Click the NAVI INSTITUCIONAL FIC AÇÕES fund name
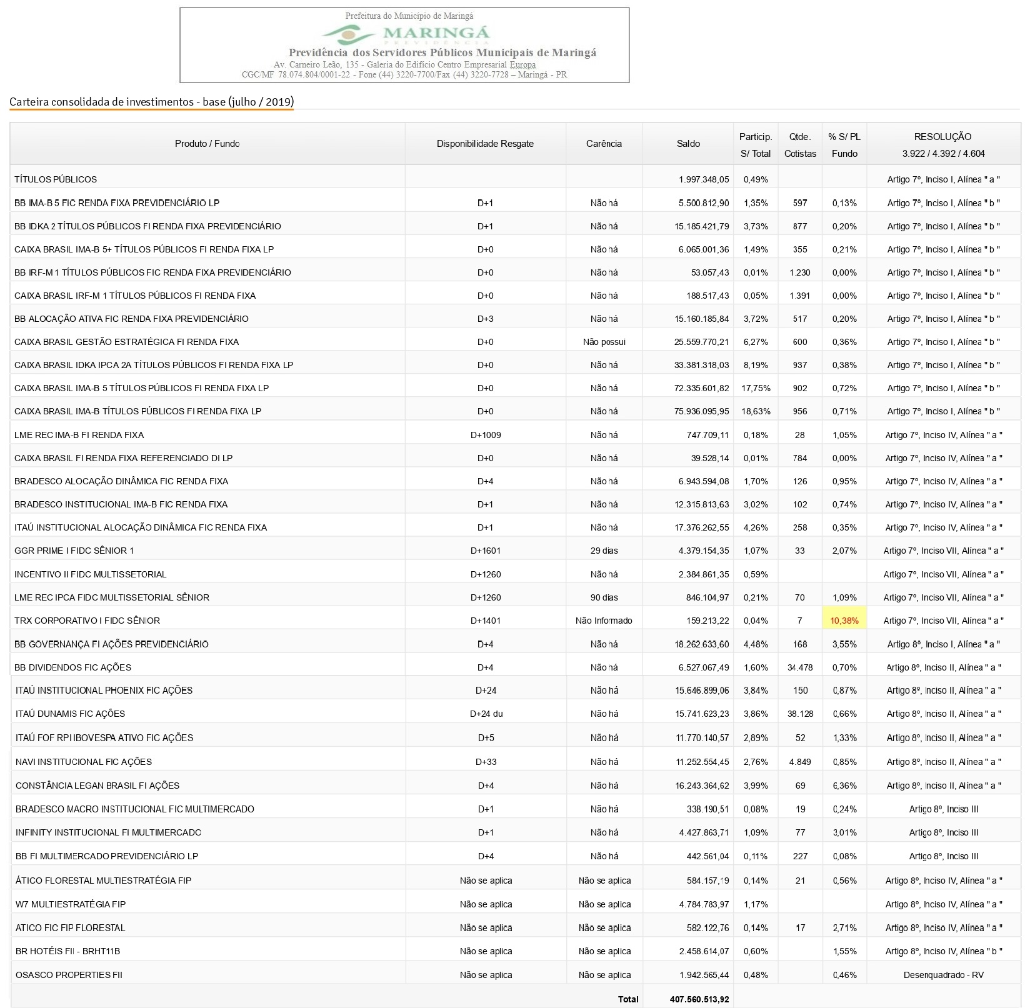1030x1008 pixels. [84, 762]
